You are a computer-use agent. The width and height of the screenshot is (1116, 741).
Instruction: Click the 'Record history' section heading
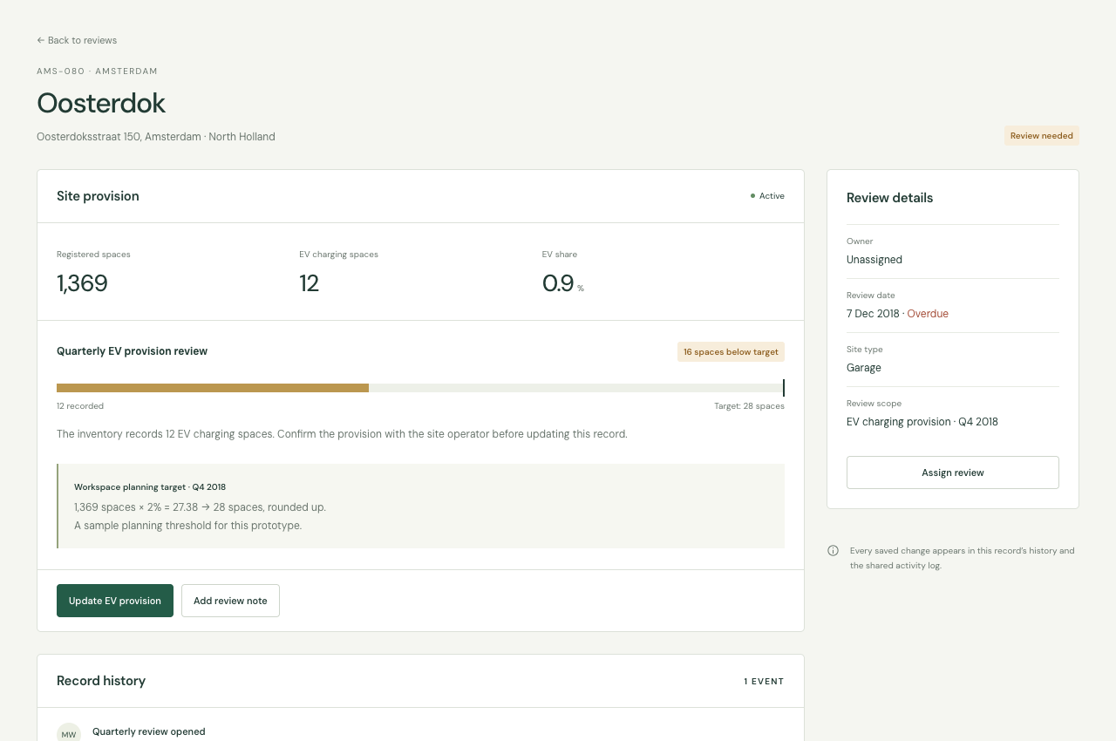point(101,681)
